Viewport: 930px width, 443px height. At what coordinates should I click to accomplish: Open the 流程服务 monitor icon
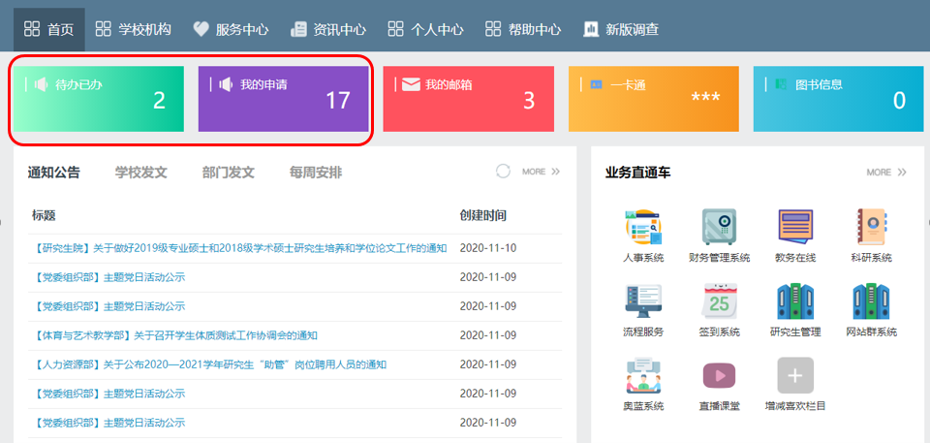(643, 301)
